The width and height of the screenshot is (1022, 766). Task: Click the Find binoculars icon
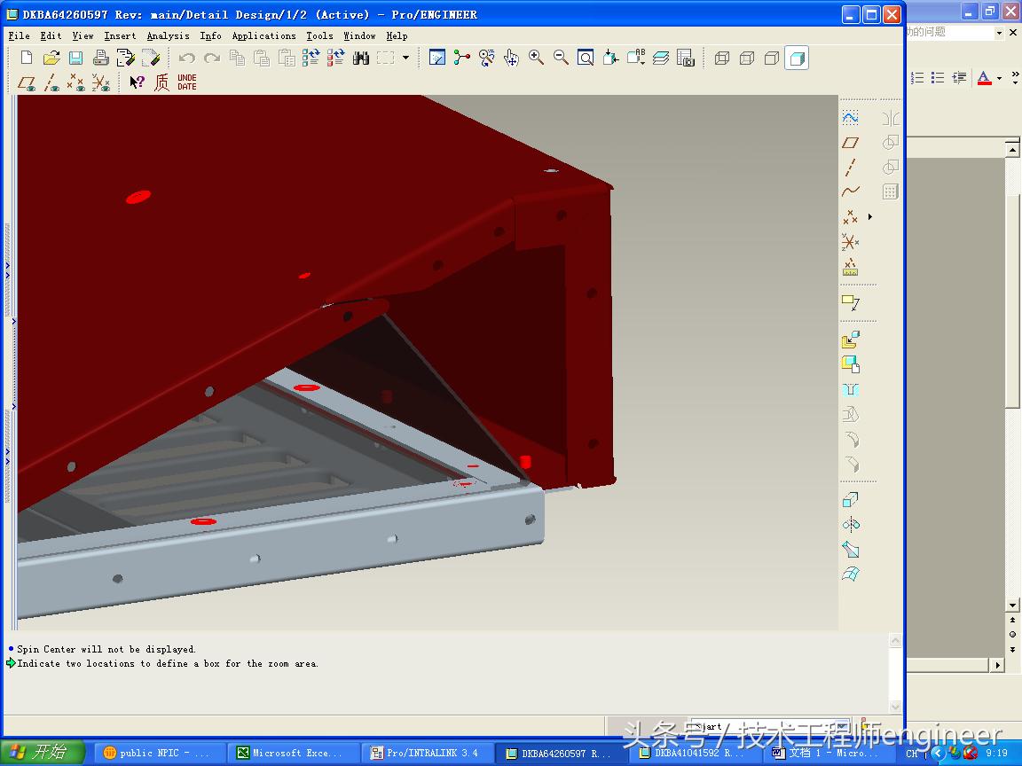tap(360, 58)
